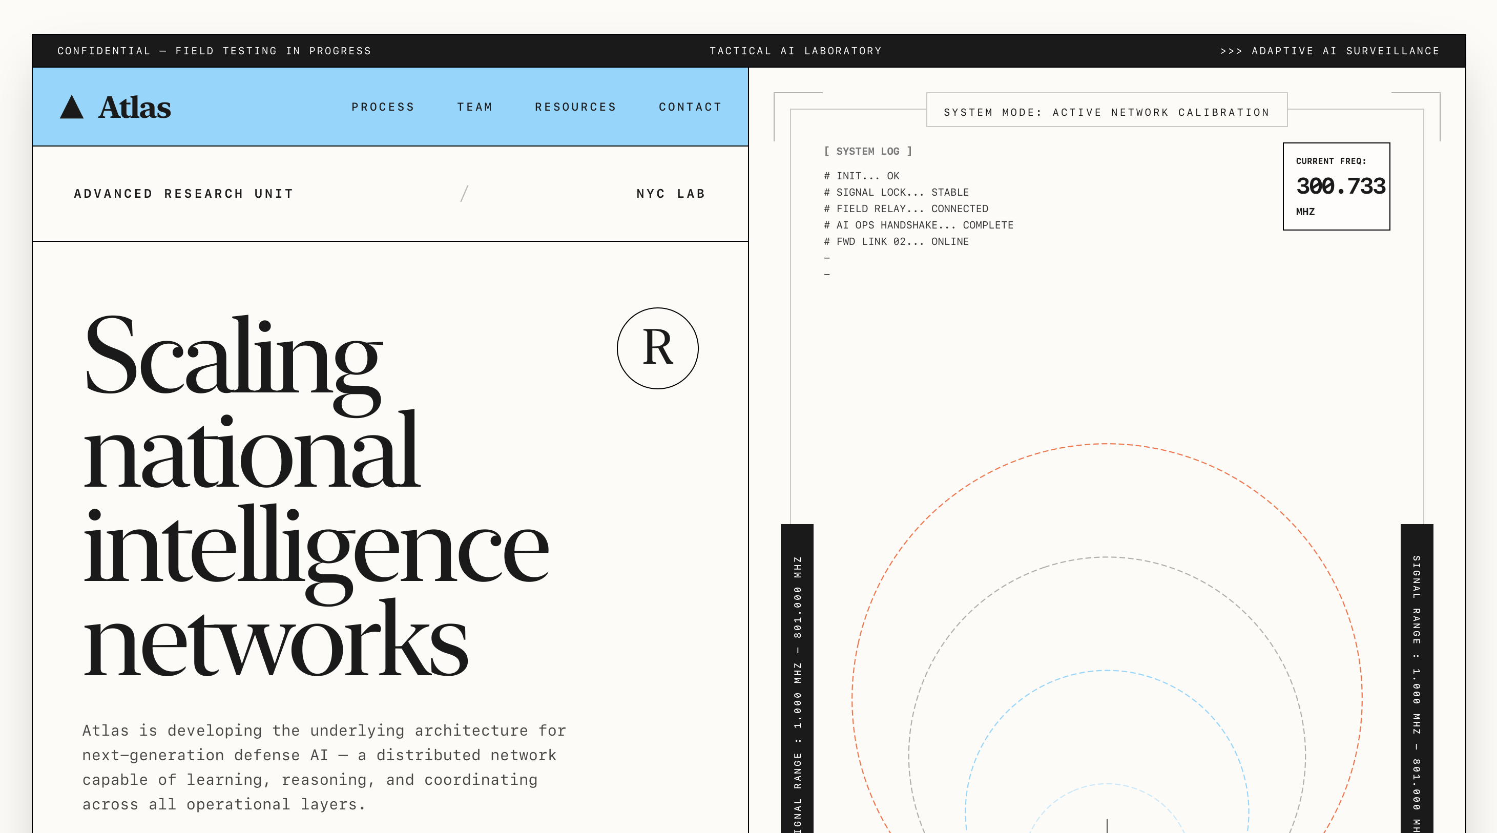Open the Contact link
The width and height of the screenshot is (1497, 833).
pos(690,107)
